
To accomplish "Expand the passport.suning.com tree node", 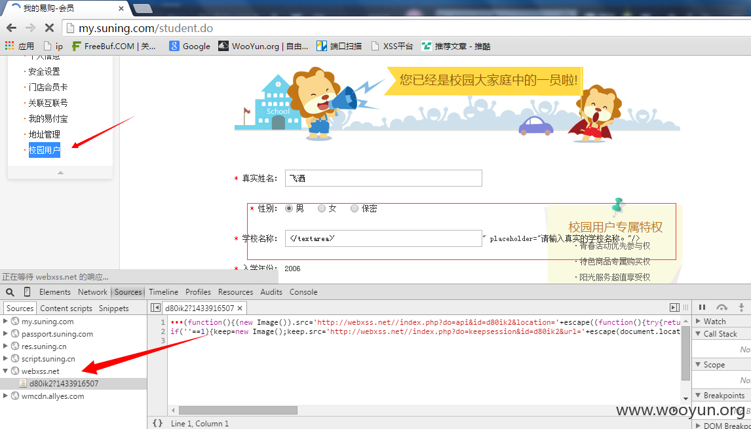I will [x=5, y=334].
